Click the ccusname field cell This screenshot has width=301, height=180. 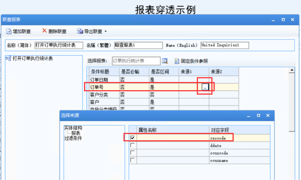(x=240, y=160)
